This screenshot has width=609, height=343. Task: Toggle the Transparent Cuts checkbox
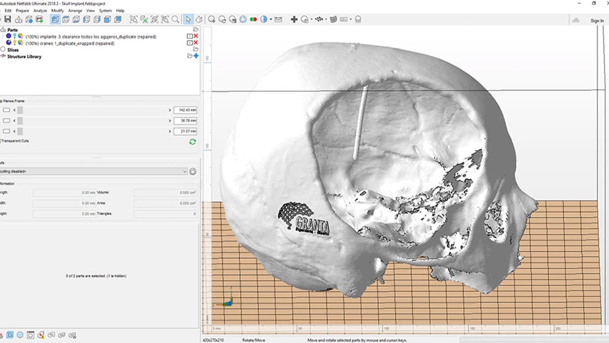(x=1, y=141)
